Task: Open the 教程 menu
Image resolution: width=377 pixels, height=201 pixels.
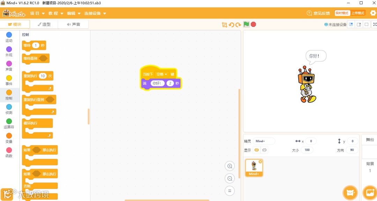Action: pyautogui.click(x=56, y=13)
